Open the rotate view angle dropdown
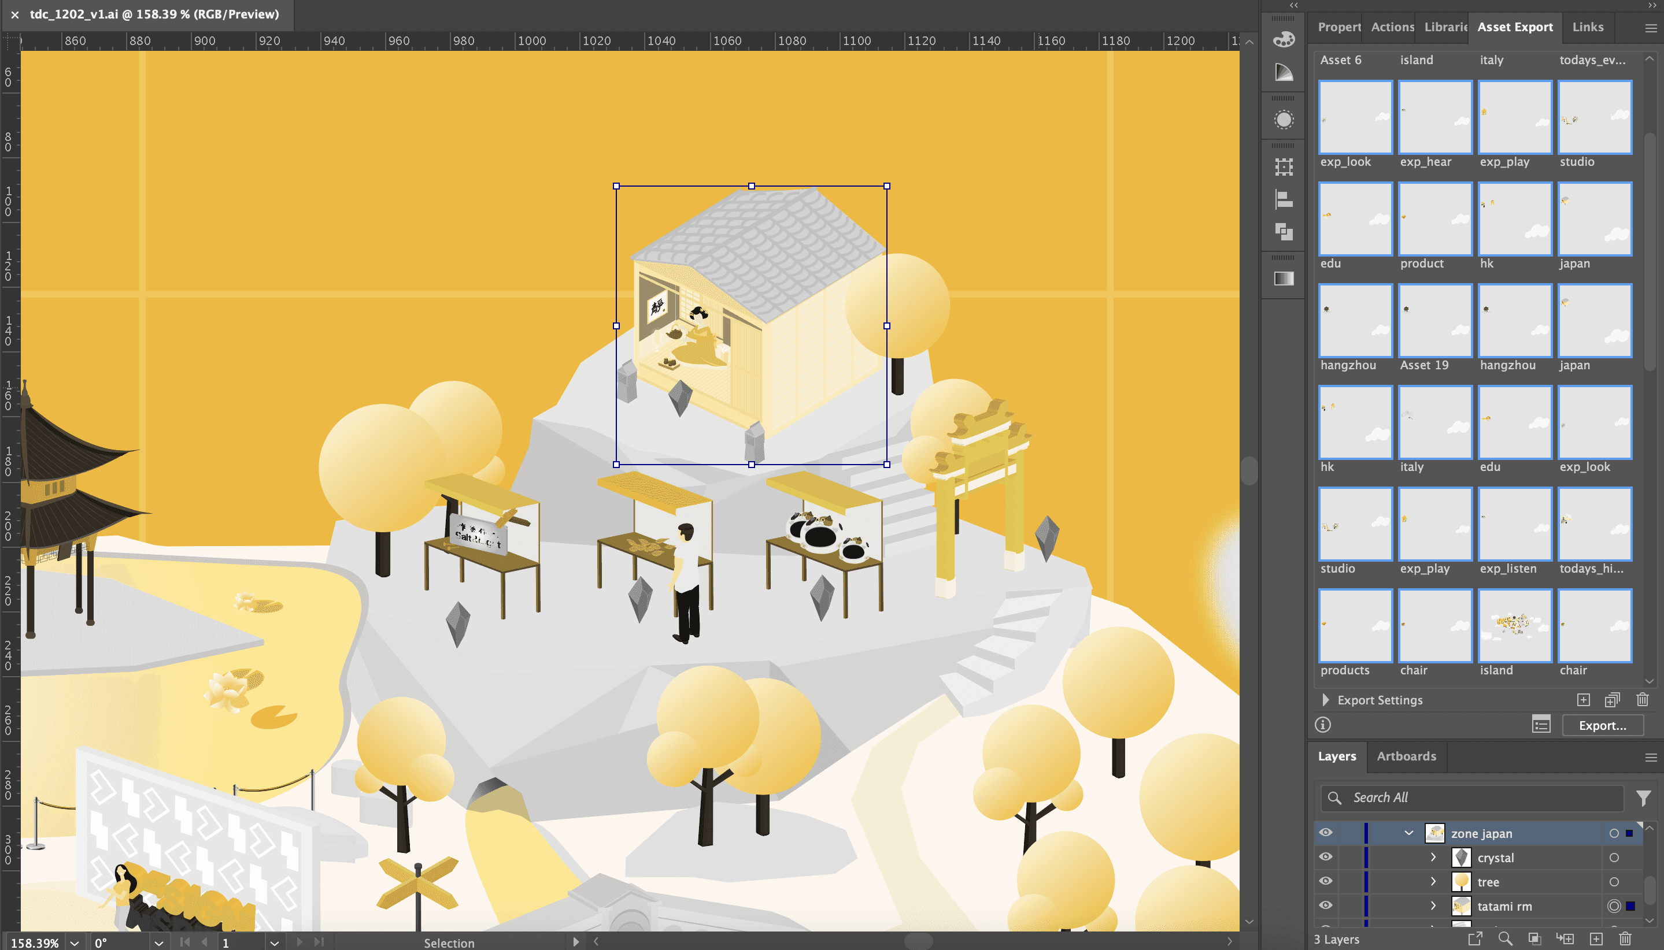The height and width of the screenshot is (950, 1664). pos(158,943)
